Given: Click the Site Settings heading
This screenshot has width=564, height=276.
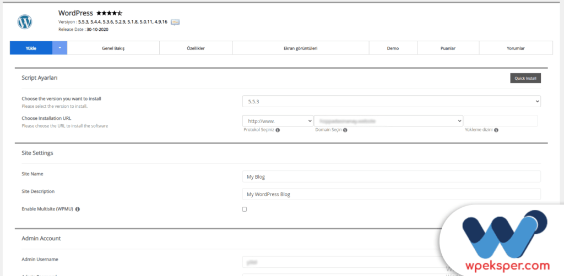Looking at the screenshot, I should 37,153.
